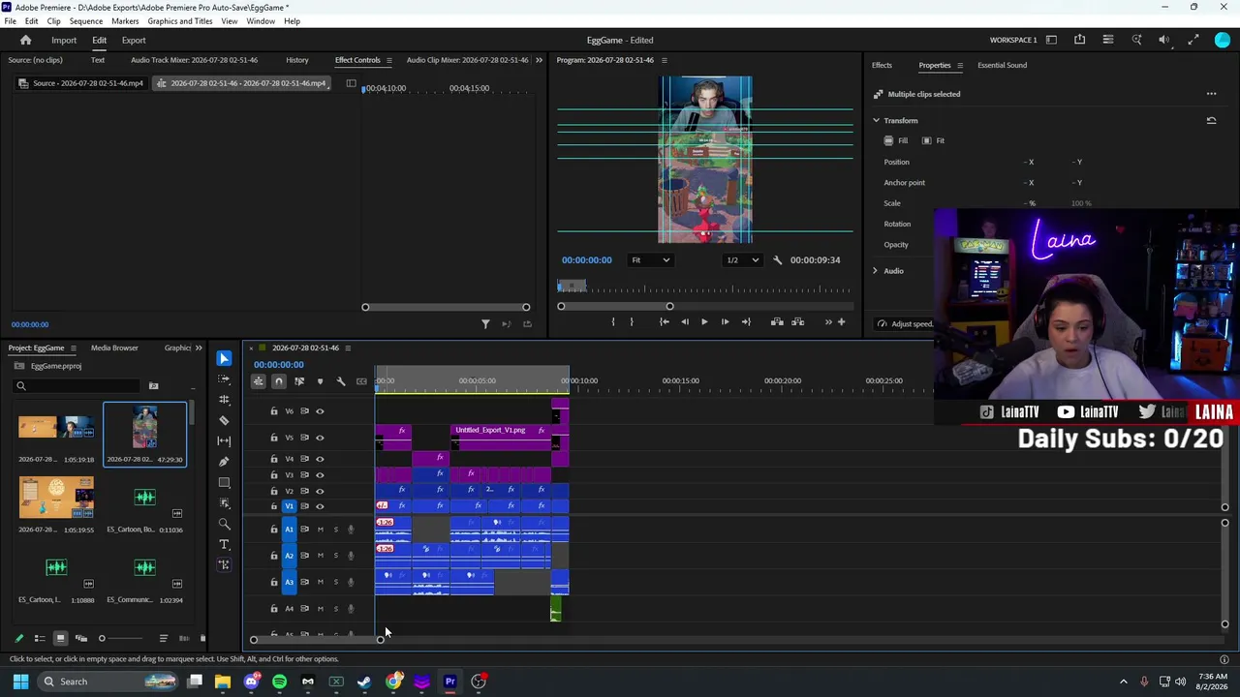Image resolution: width=1240 pixels, height=697 pixels.
Task: Select the Selection tool in the toolbar
Action: 224,358
